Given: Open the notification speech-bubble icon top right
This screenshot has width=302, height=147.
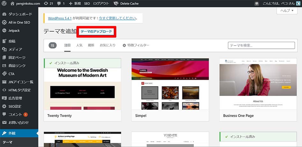Looking at the screenshot, I should pyautogui.click(x=256, y=4).
